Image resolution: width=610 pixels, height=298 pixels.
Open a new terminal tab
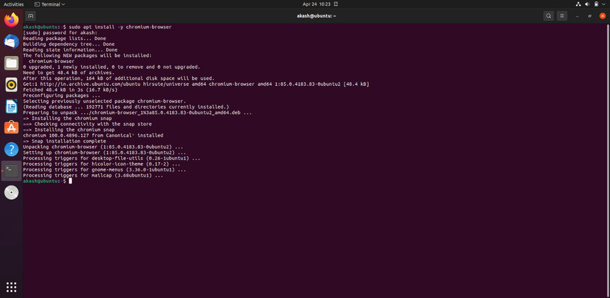30,16
